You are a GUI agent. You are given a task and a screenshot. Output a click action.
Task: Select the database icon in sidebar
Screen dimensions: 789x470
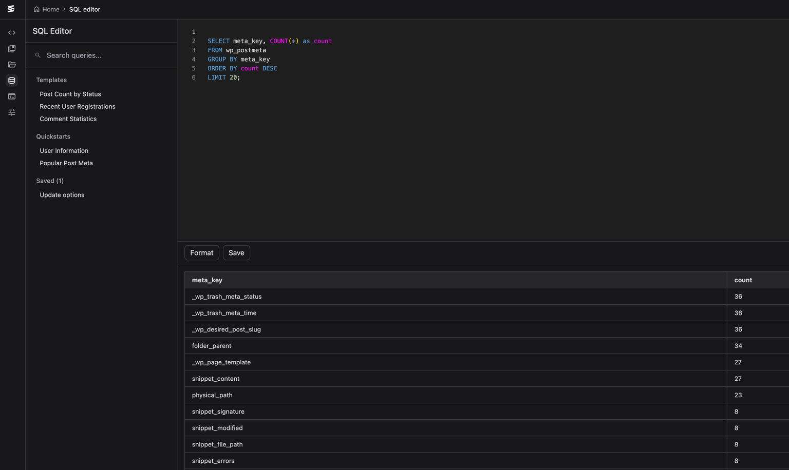[12, 81]
